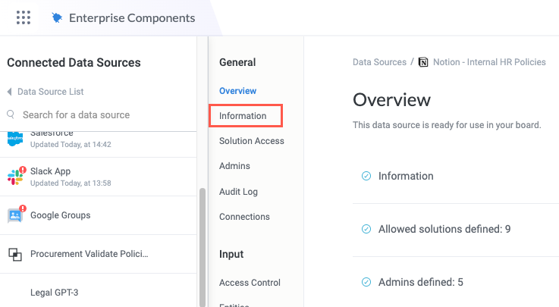Viewport: 559px width, 307px height.
Task: Click the Slack App icon
Action: click(x=16, y=177)
